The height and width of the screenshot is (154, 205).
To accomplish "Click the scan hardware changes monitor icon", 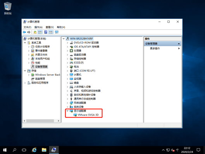I will pos(57,32).
